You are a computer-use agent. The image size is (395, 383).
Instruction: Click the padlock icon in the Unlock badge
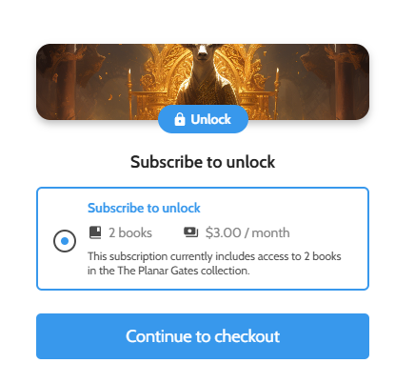[x=180, y=119]
